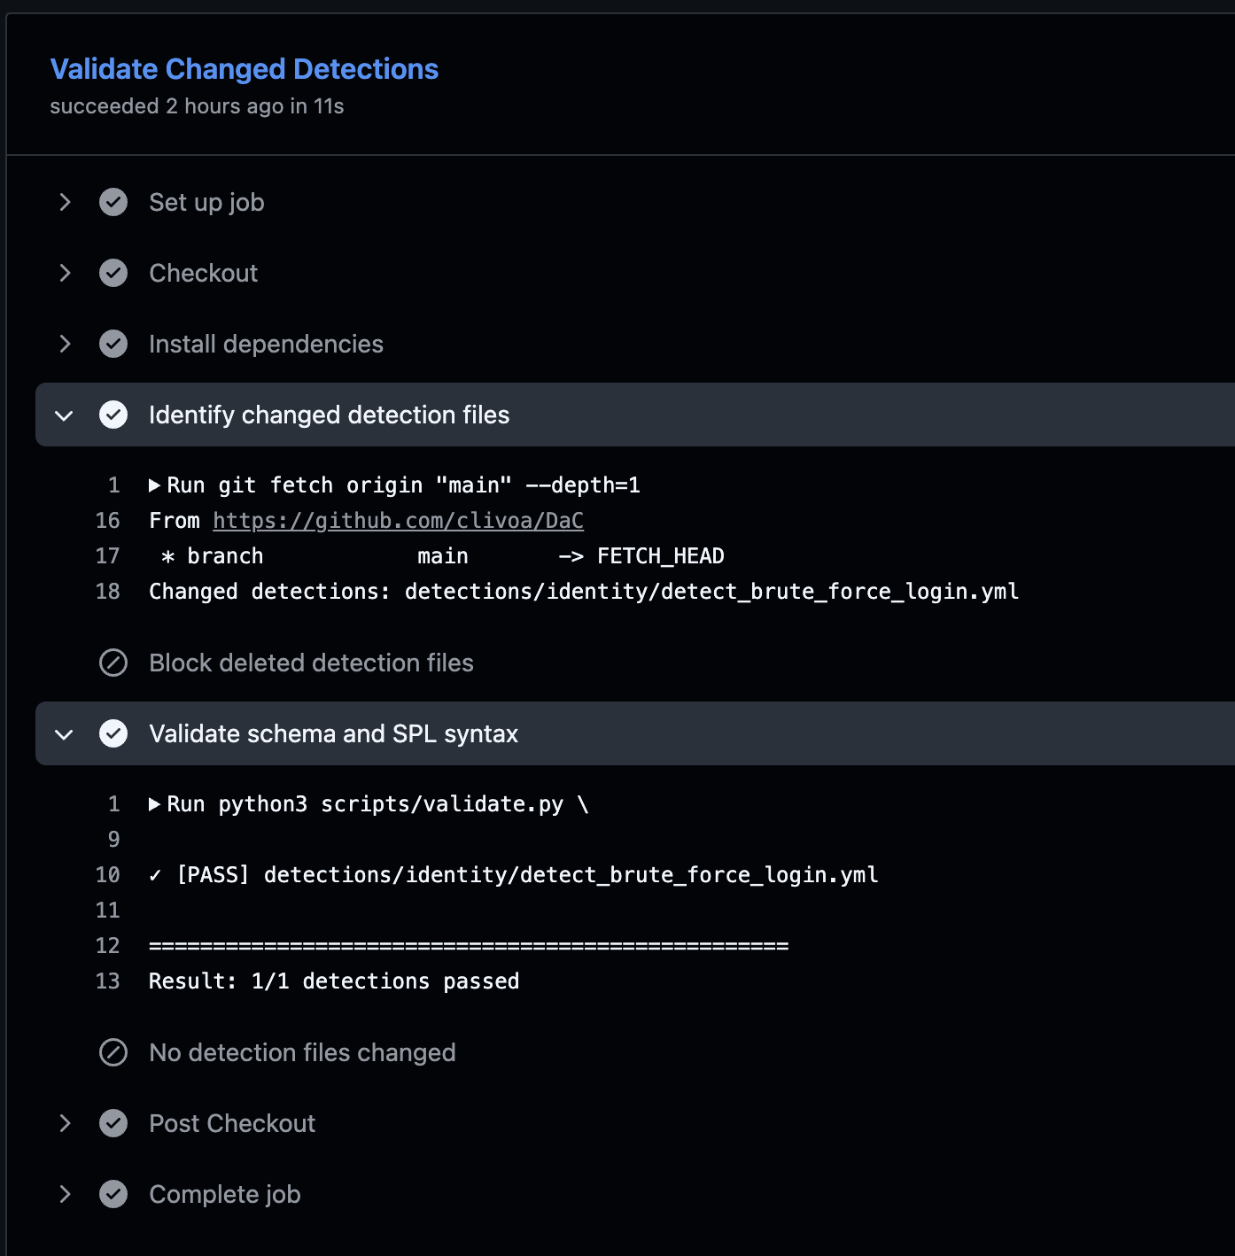Click log line number 9 in validate step
The width and height of the screenshot is (1235, 1256).
coord(113,840)
